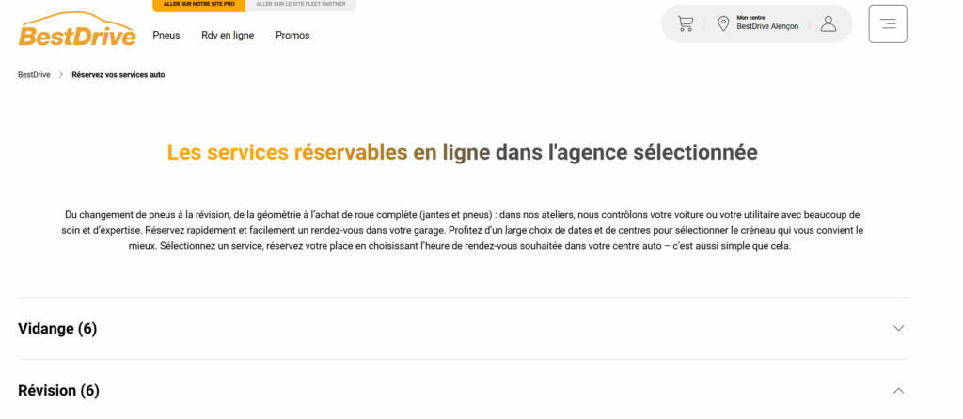Open the hamburger menu
This screenshot has width=963, height=419.
[887, 24]
